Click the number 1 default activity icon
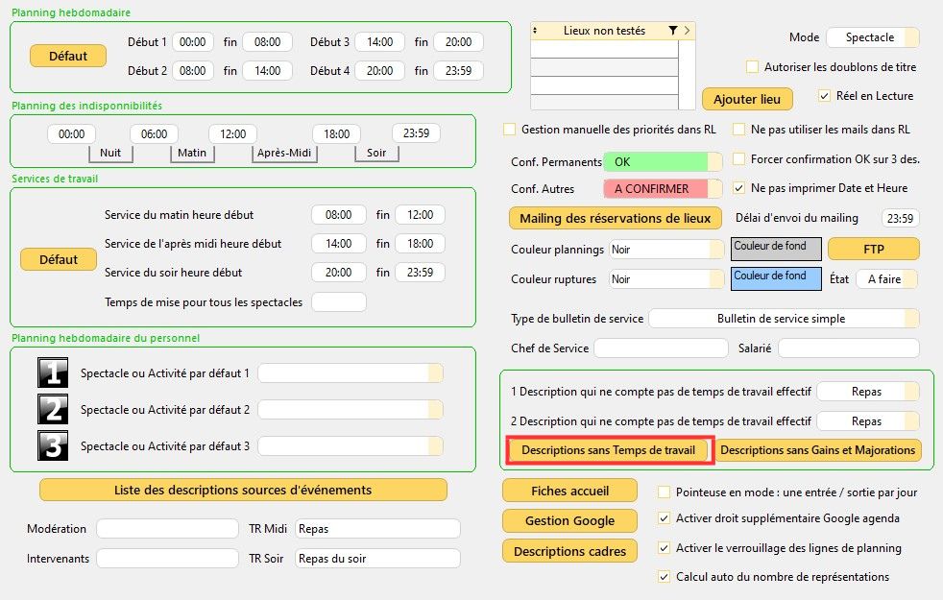943x600 pixels. pyautogui.click(x=53, y=372)
